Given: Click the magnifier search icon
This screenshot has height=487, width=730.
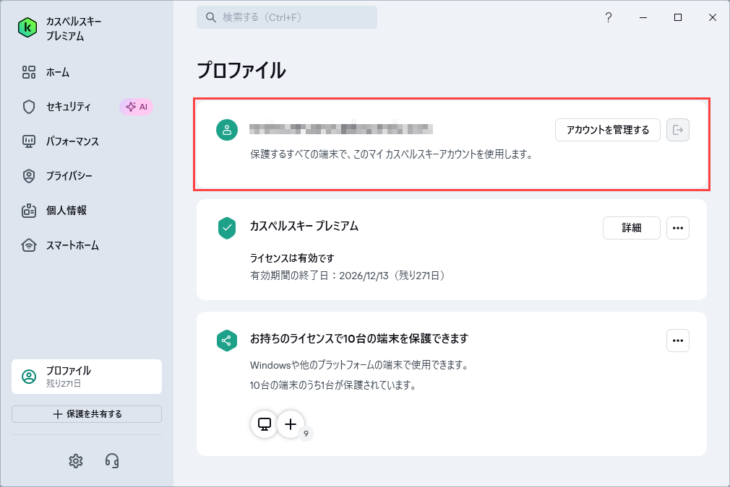Looking at the screenshot, I should (x=211, y=17).
